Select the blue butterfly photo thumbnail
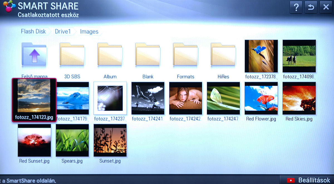The image size is (334, 184). pos(261,56)
